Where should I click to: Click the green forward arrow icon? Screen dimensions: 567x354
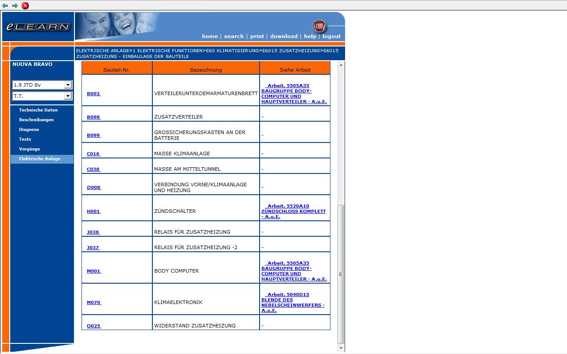pos(15,6)
